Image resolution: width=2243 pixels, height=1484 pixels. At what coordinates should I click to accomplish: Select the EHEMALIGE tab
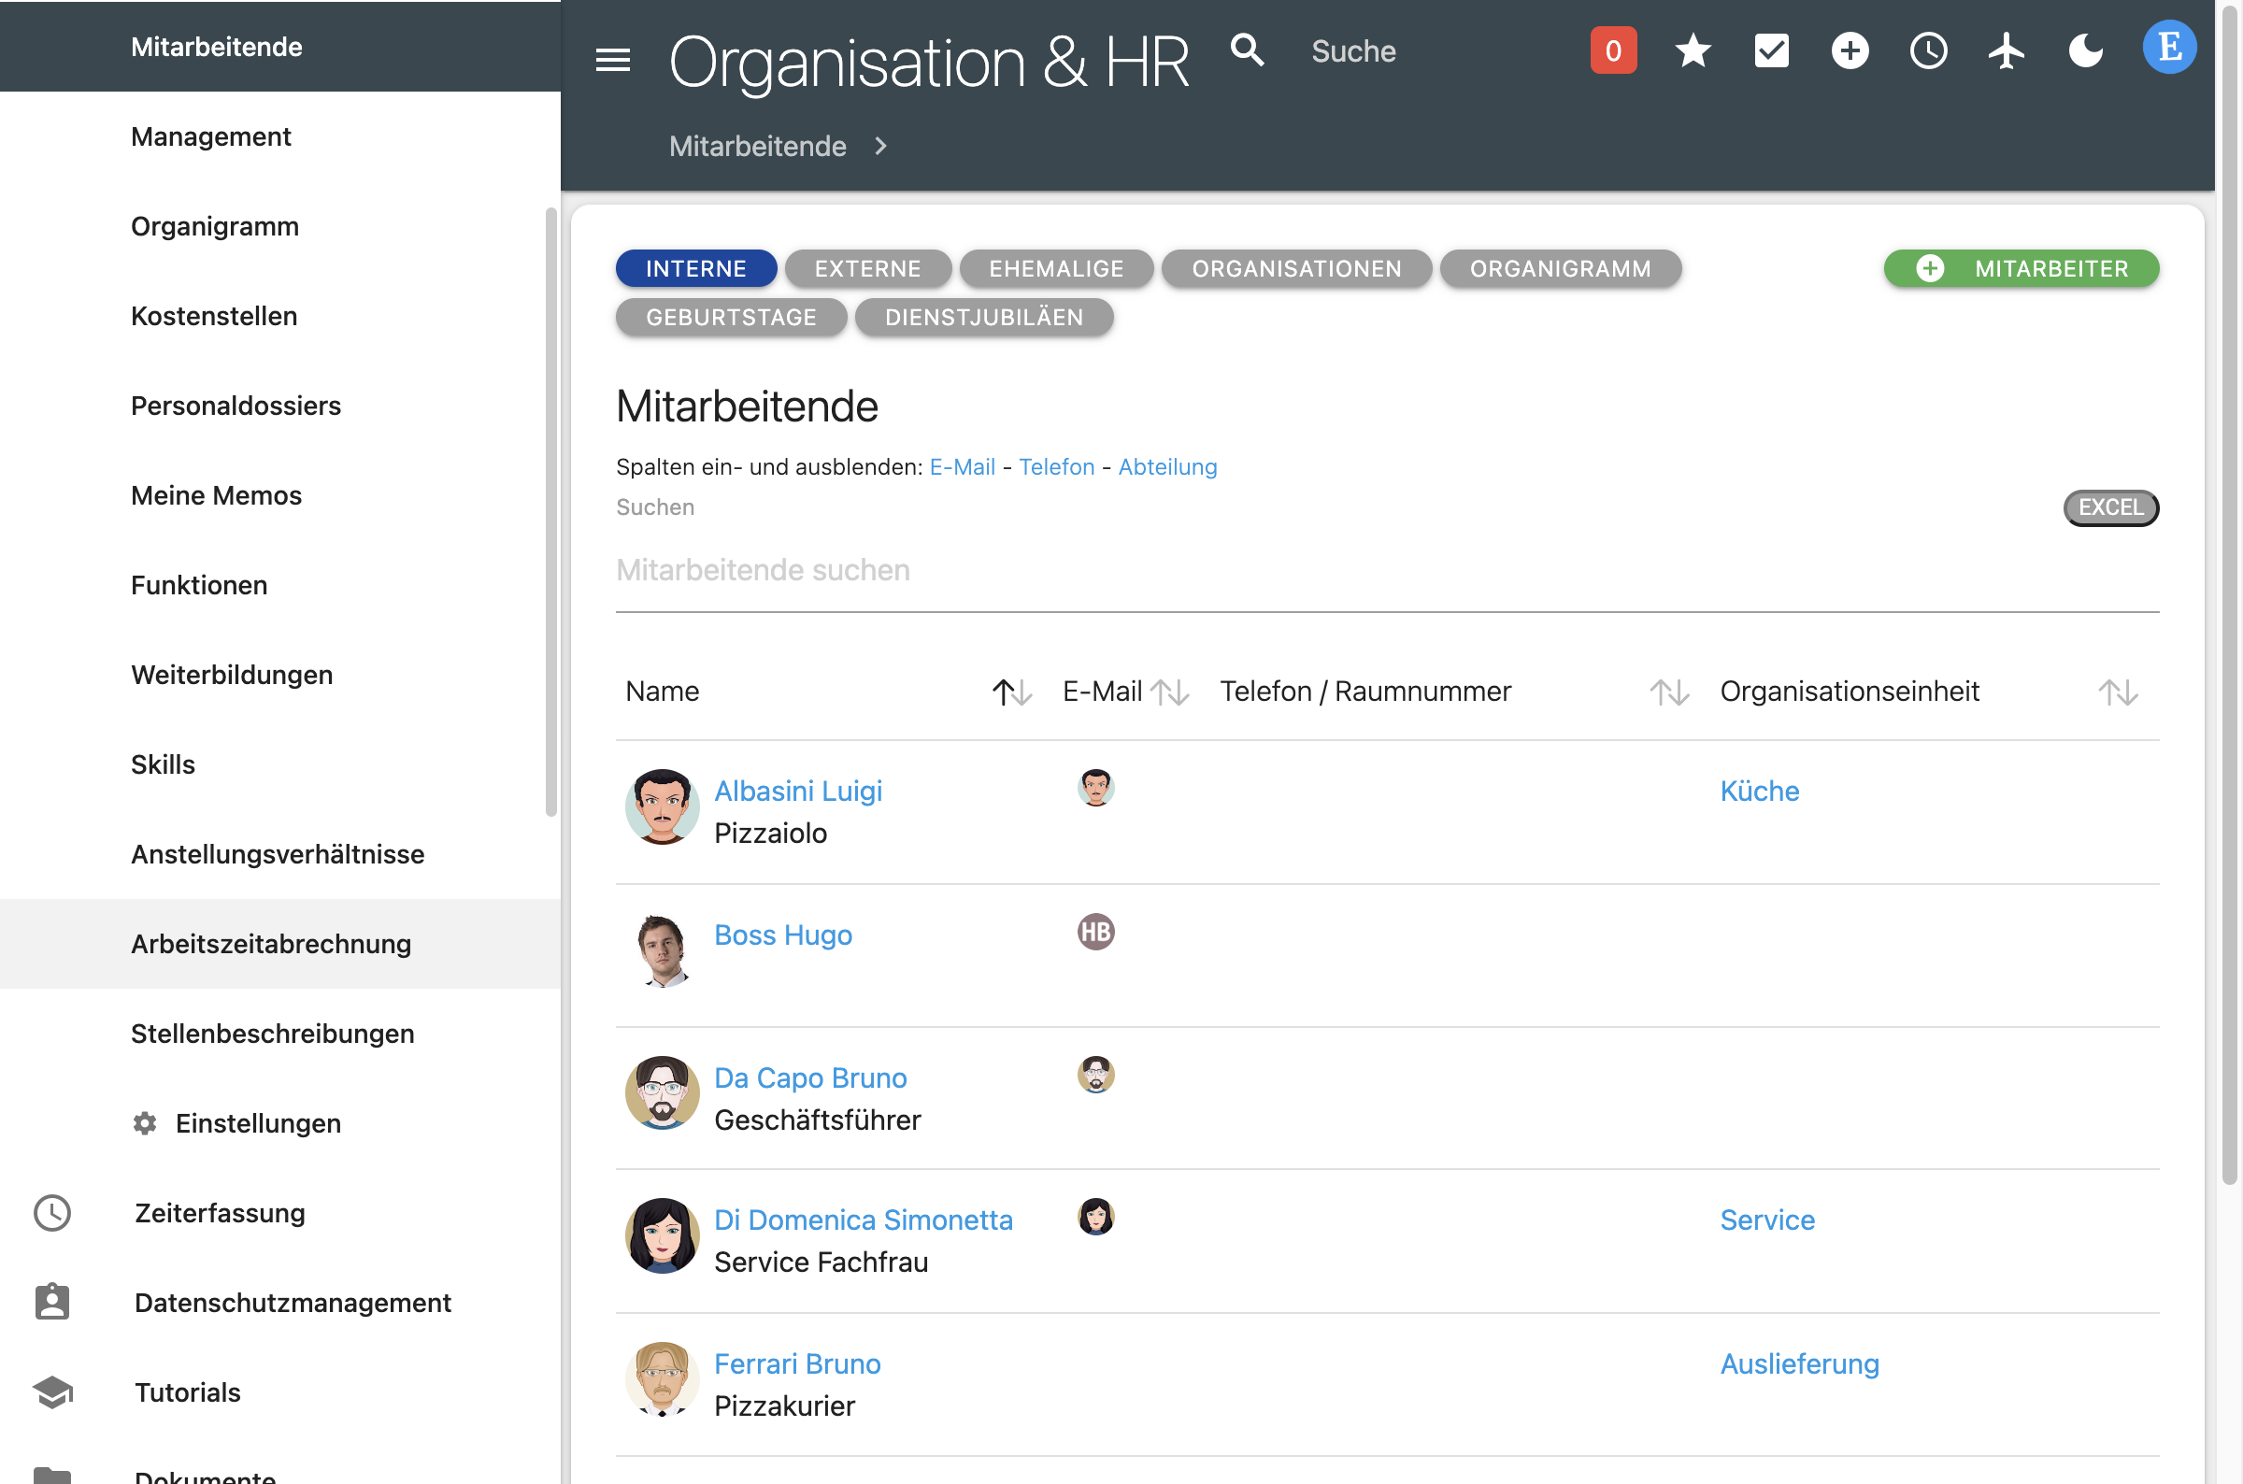pos(1055,269)
